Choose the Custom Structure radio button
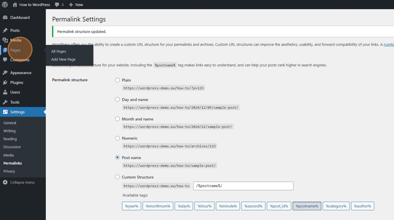This screenshot has height=220, width=394. (x=117, y=177)
